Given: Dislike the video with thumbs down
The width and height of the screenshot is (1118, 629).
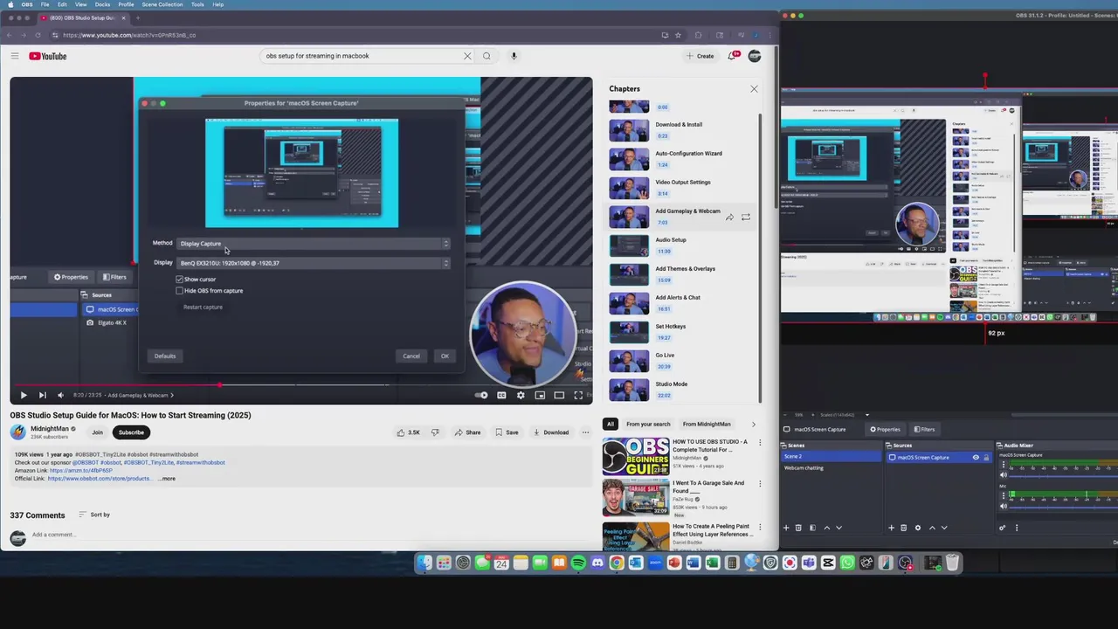Looking at the screenshot, I should click(x=435, y=432).
